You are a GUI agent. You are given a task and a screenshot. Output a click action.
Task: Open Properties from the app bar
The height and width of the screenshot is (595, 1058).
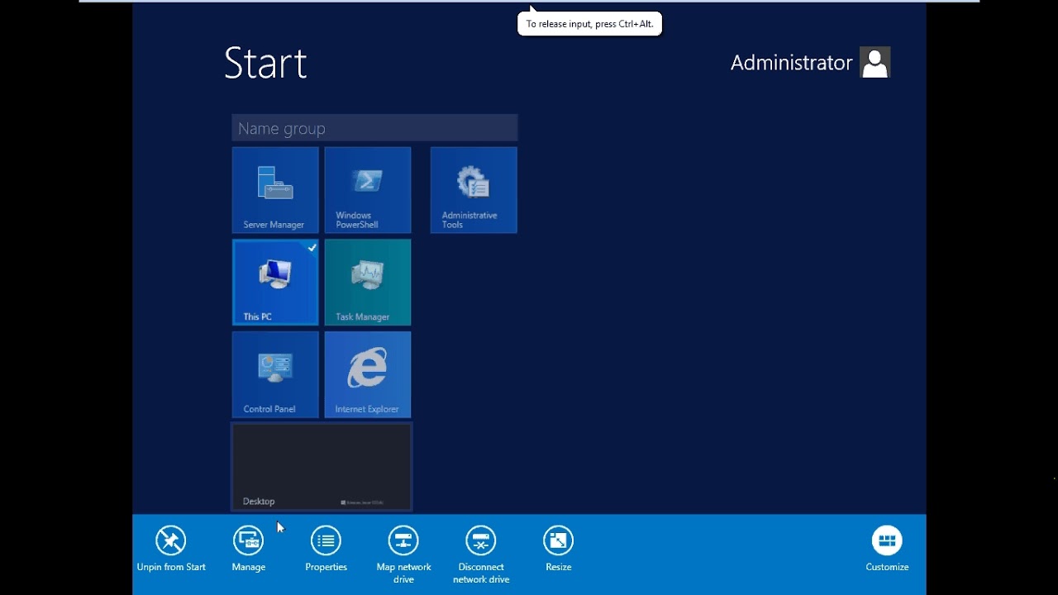[326, 550]
